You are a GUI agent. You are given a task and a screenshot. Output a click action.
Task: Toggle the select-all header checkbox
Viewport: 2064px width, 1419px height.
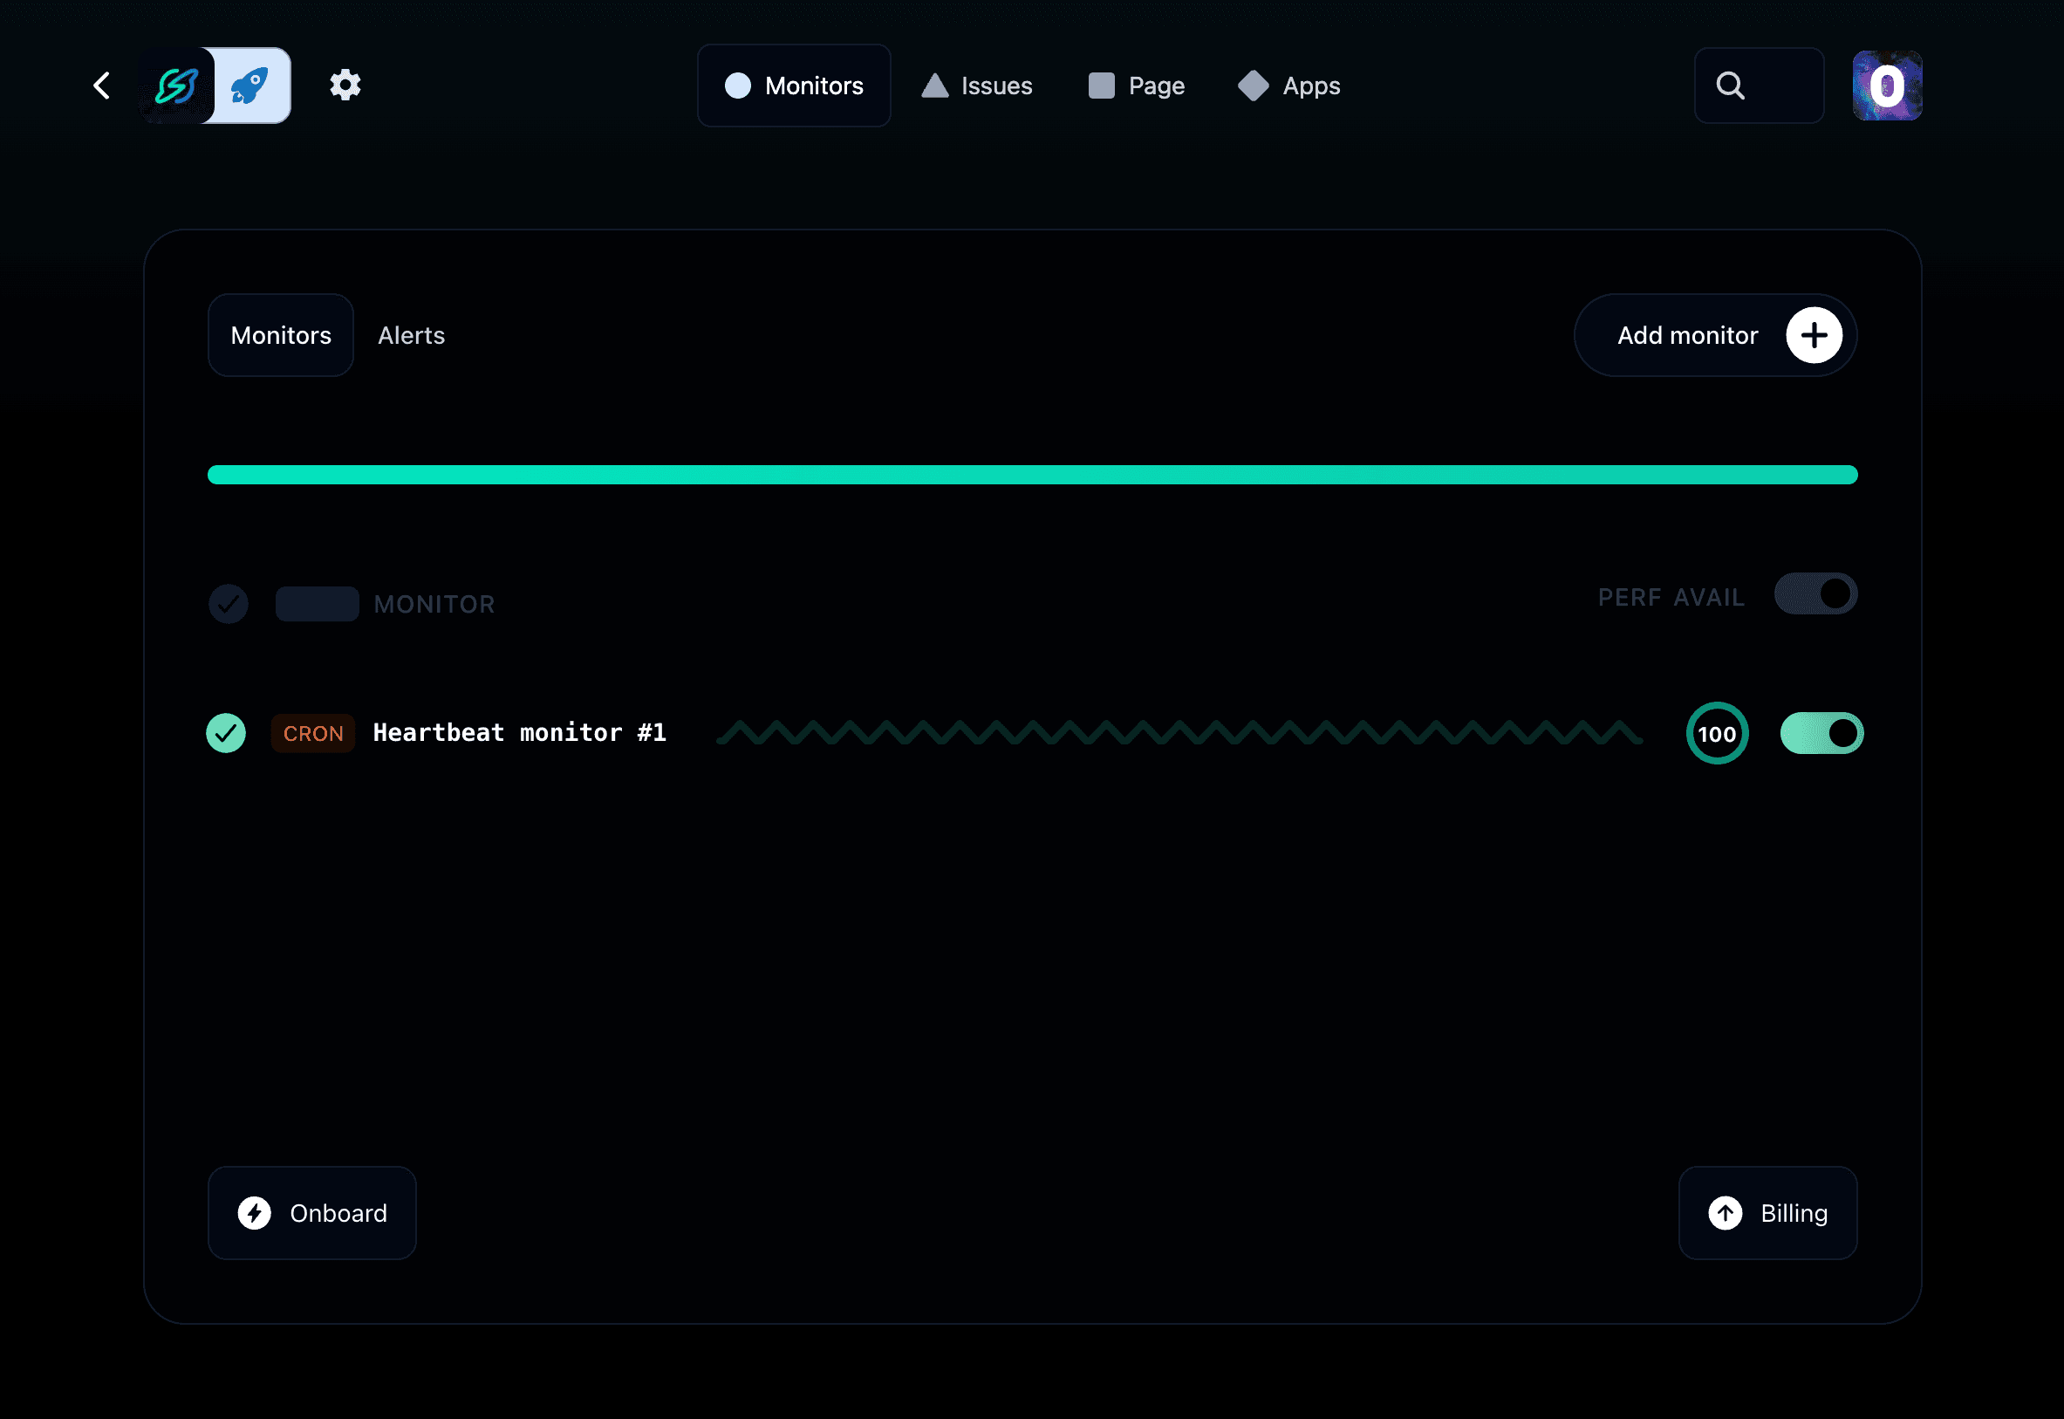click(x=229, y=604)
